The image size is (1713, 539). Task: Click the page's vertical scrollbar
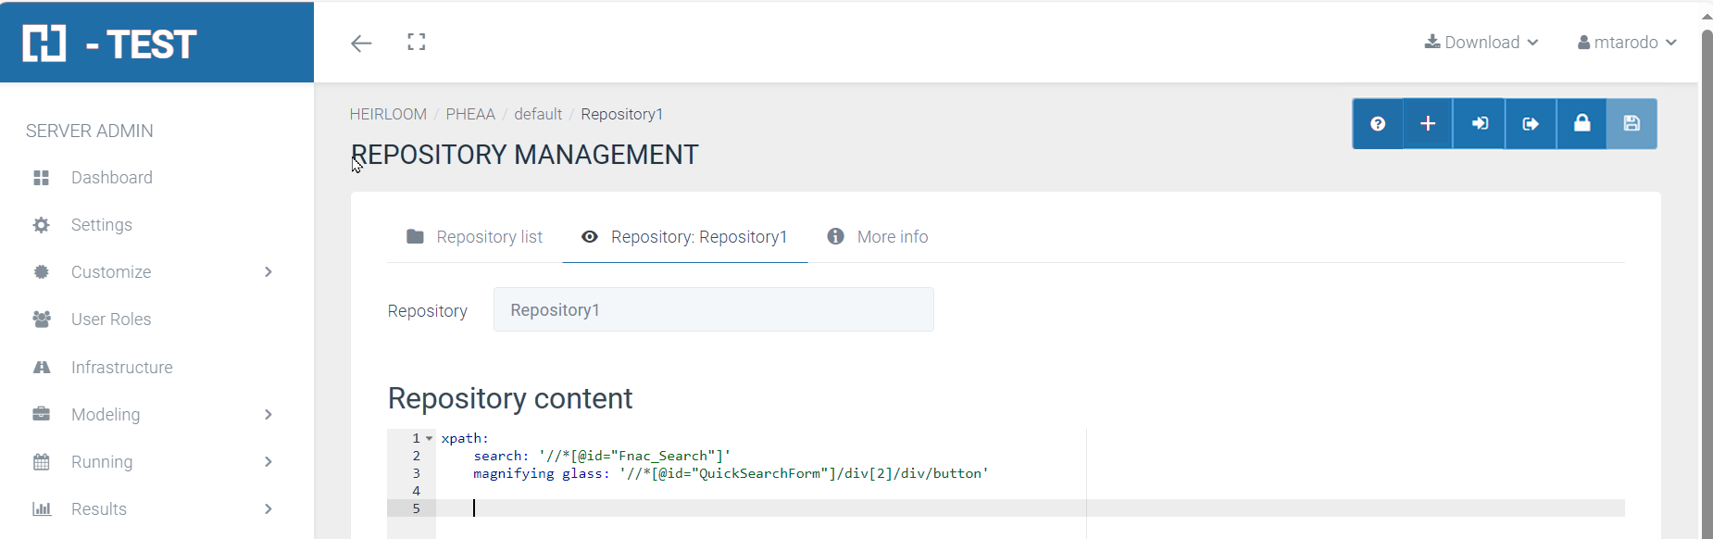(x=1707, y=278)
